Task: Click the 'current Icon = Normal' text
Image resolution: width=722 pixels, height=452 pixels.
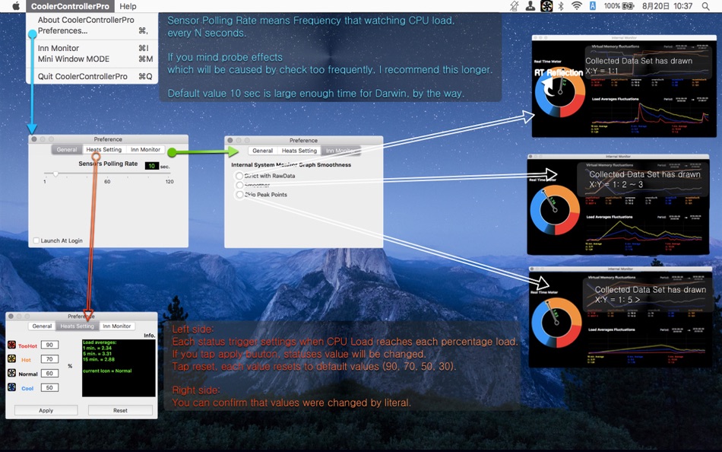Action: (107, 371)
